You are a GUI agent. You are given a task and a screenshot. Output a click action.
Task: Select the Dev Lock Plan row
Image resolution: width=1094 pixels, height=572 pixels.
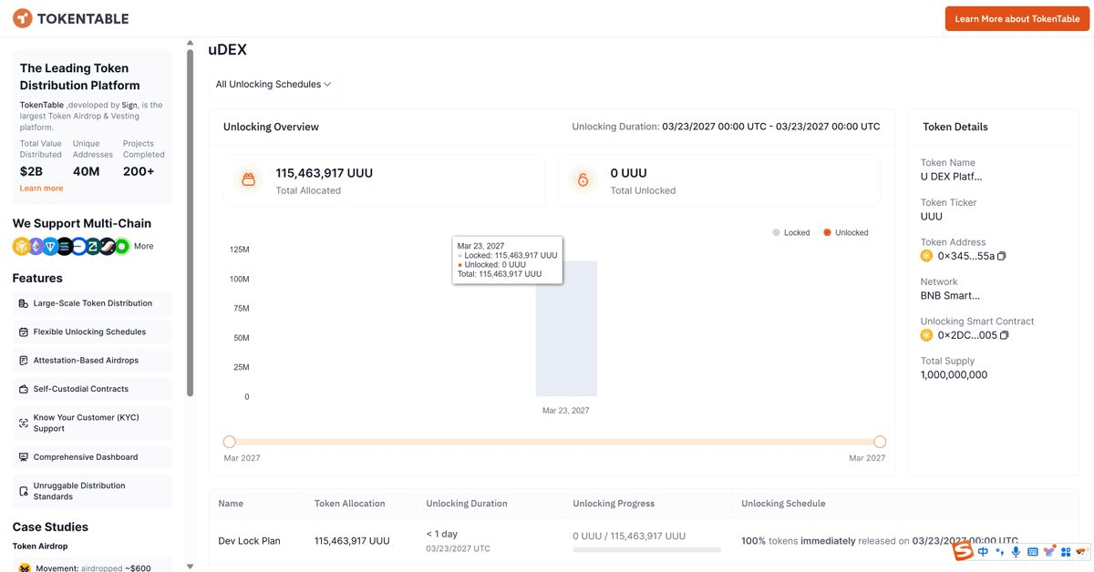point(249,540)
